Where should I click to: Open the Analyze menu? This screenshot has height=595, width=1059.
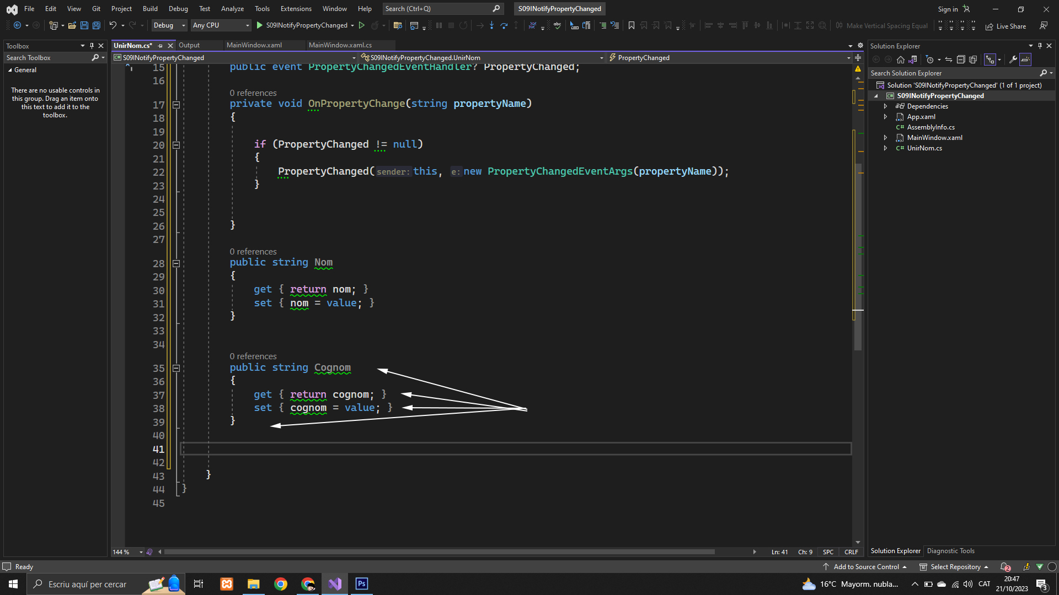click(232, 9)
